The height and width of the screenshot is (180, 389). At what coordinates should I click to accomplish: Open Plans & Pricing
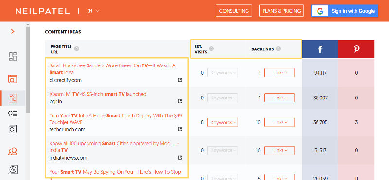[282, 11]
